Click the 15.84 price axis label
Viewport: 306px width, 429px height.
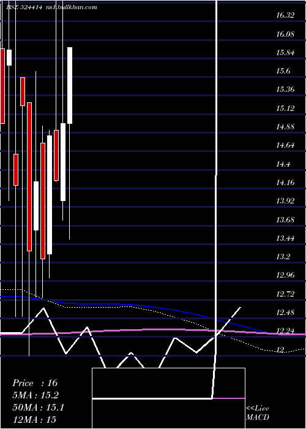[285, 53]
